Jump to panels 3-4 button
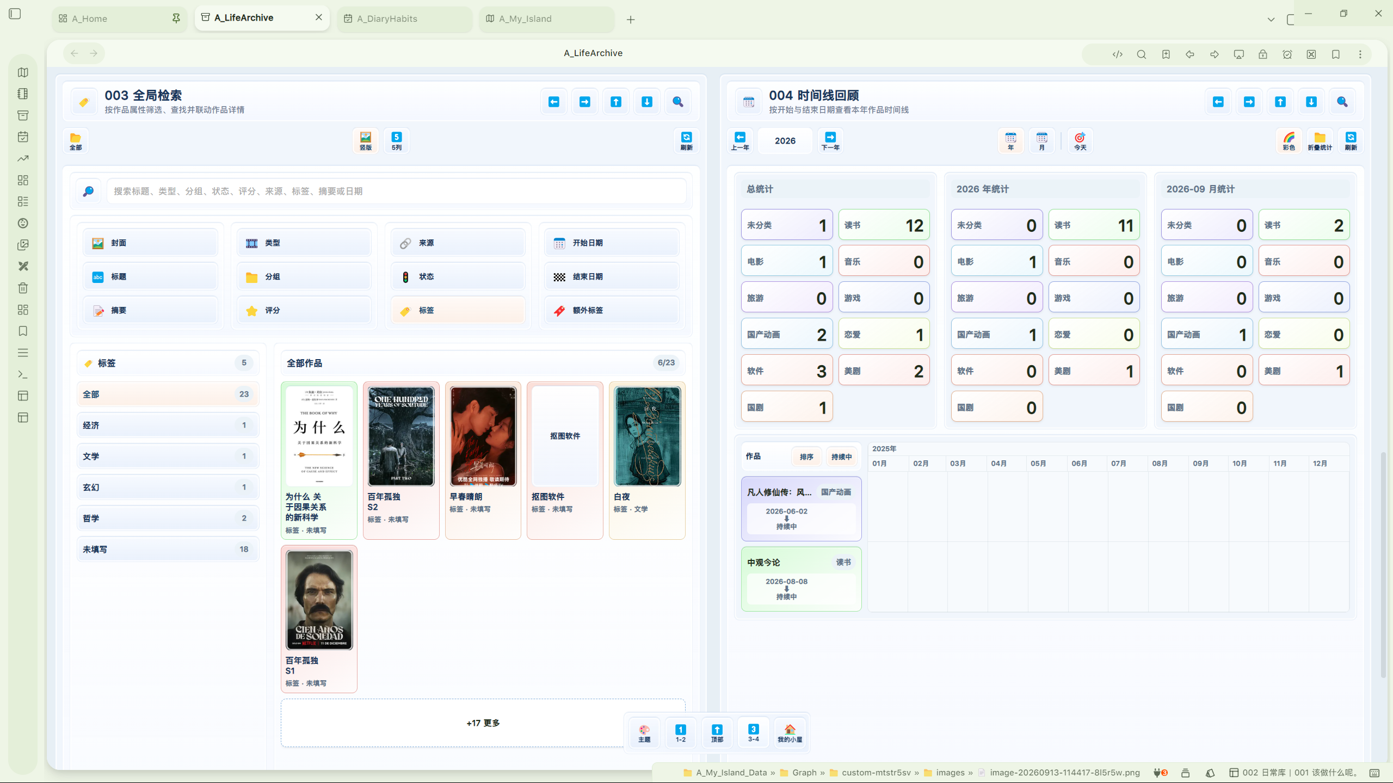The height and width of the screenshot is (783, 1393). pyautogui.click(x=754, y=733)
